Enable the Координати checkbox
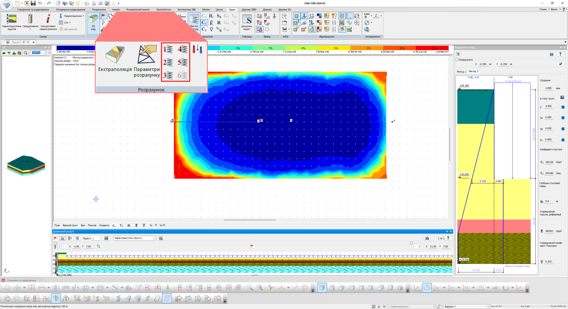The width and height of the screenshot is (568, 309). pyautogui.click(x=457, y=60)
